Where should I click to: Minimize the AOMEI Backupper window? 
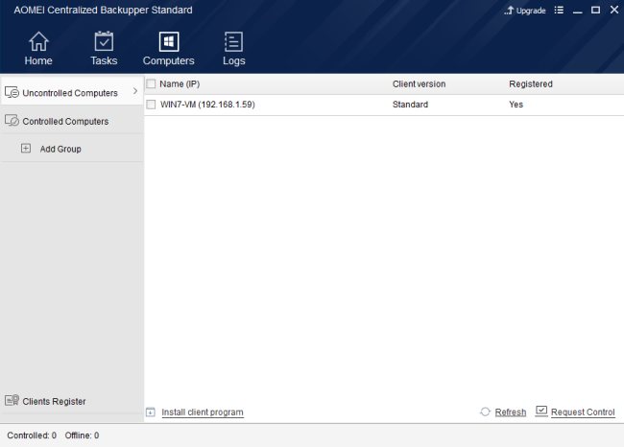click(x=577, y=11)
